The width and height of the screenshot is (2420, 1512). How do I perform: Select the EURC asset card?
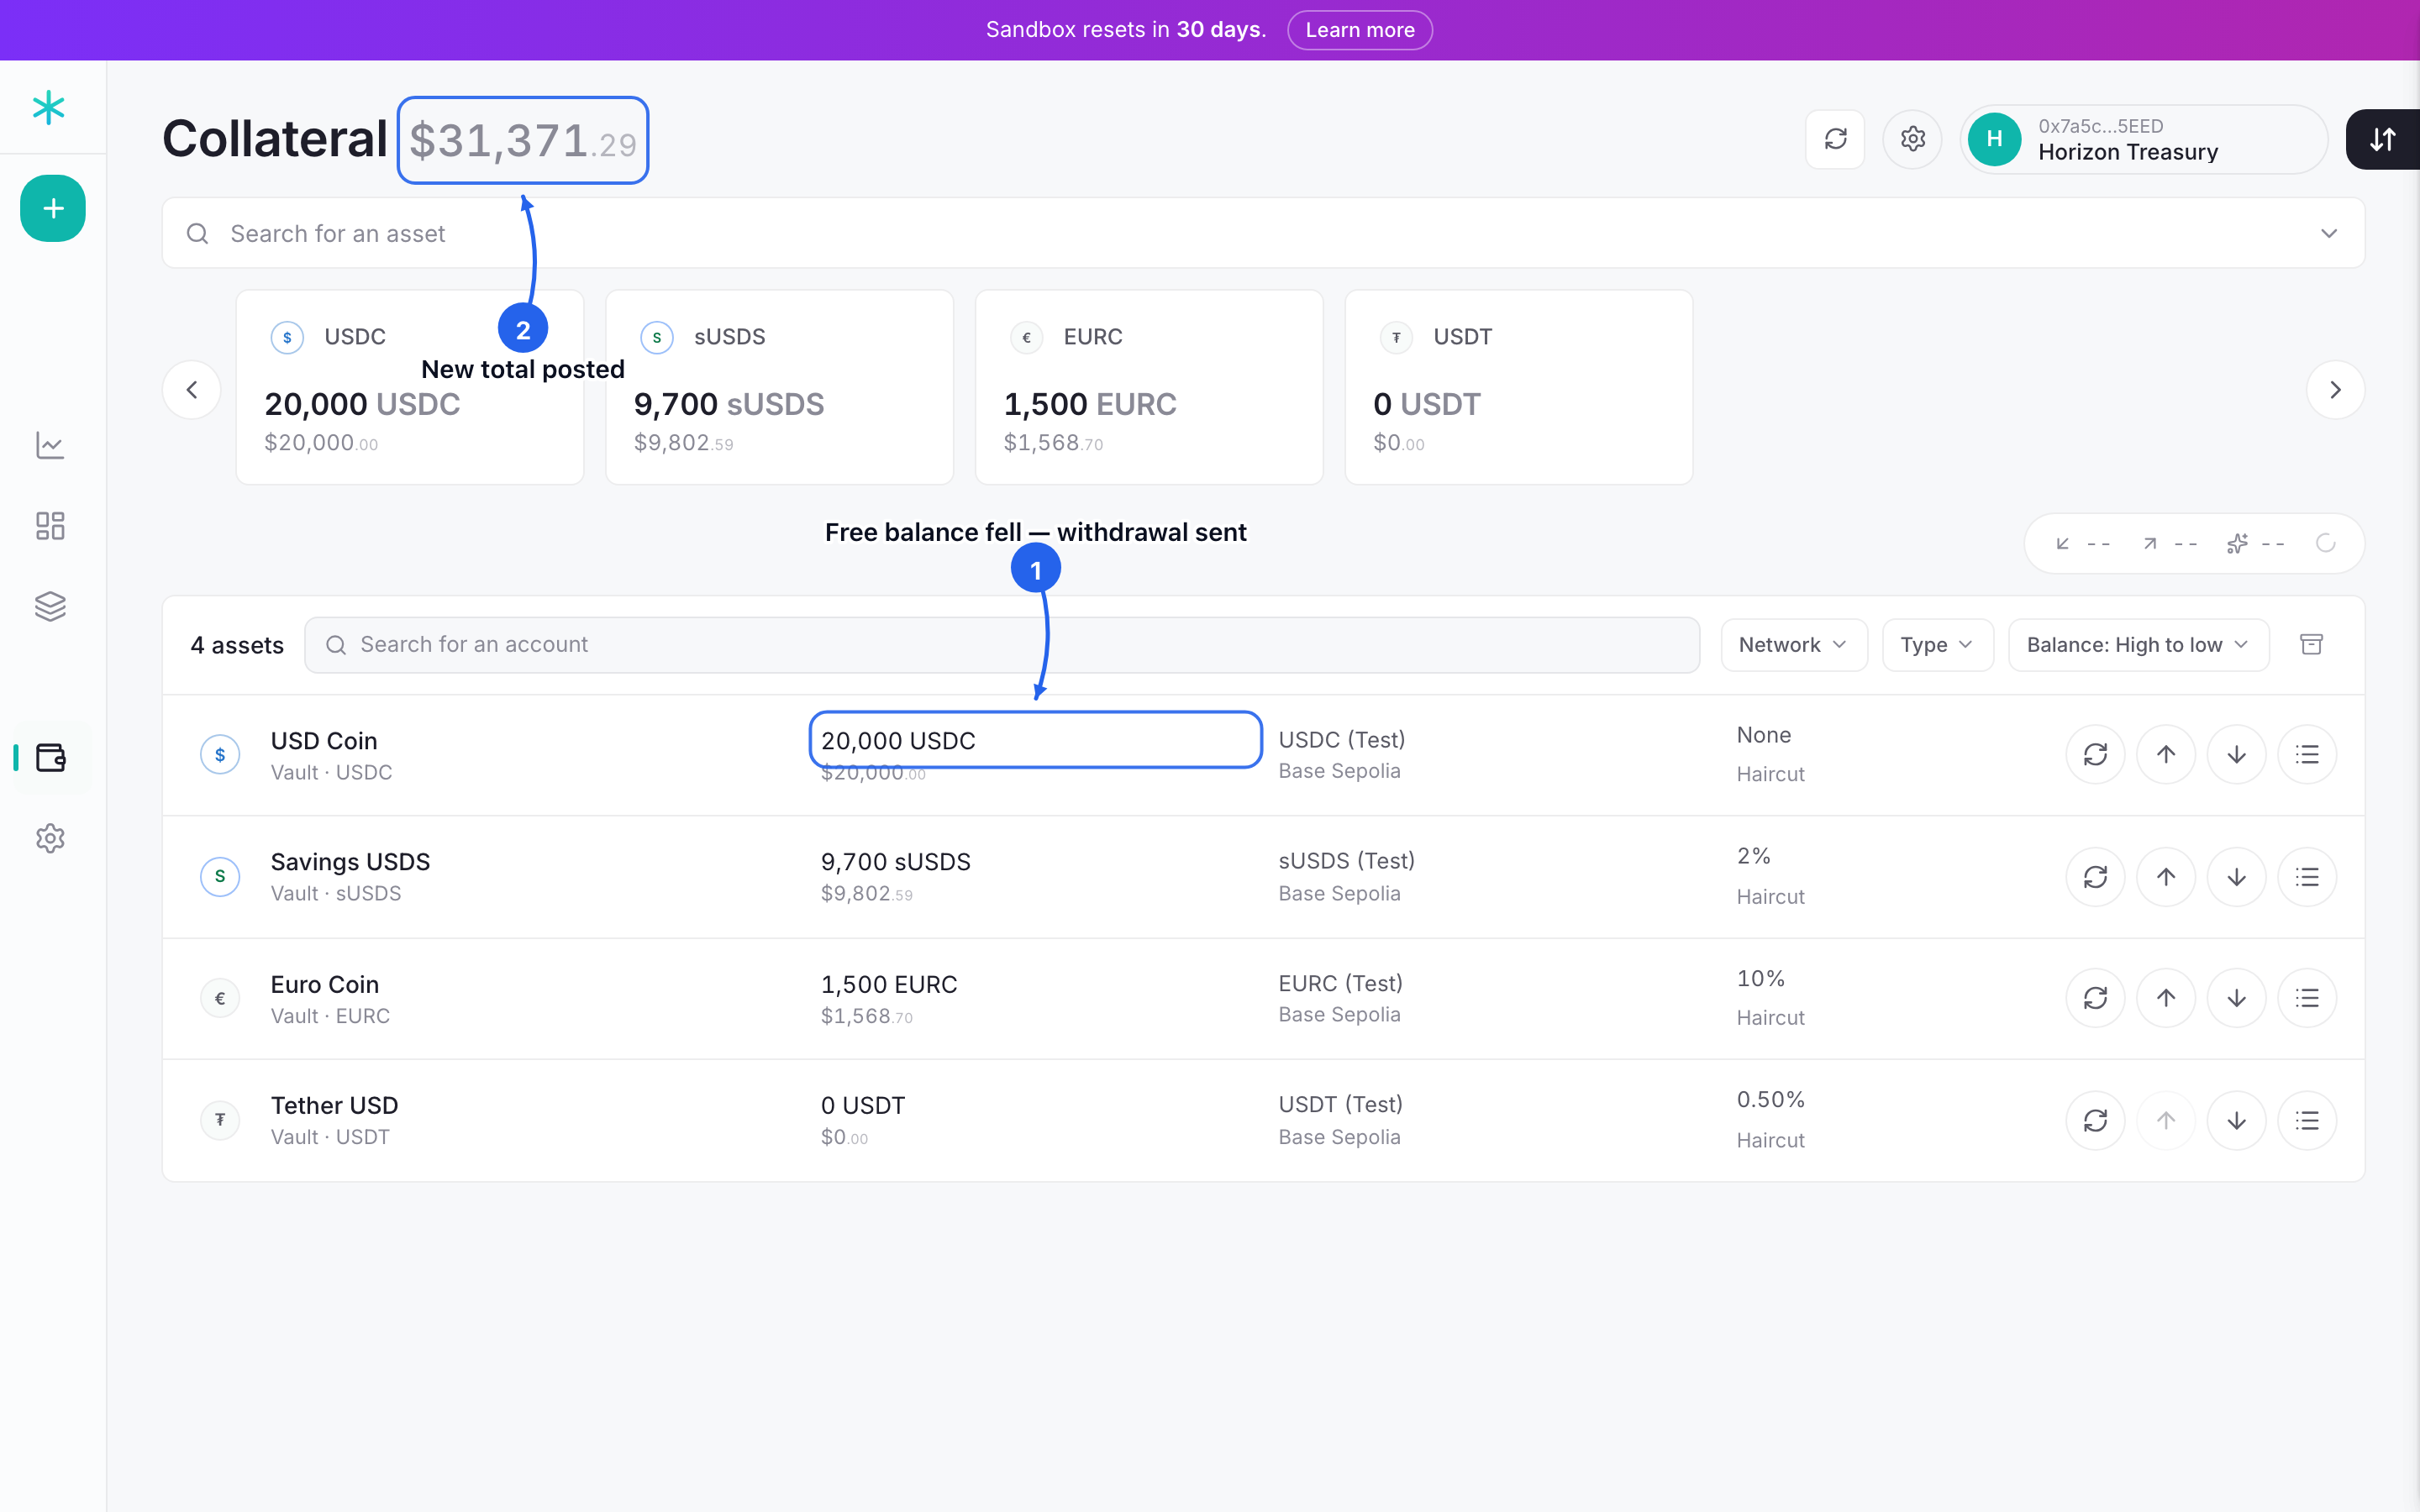(1149, 388)
